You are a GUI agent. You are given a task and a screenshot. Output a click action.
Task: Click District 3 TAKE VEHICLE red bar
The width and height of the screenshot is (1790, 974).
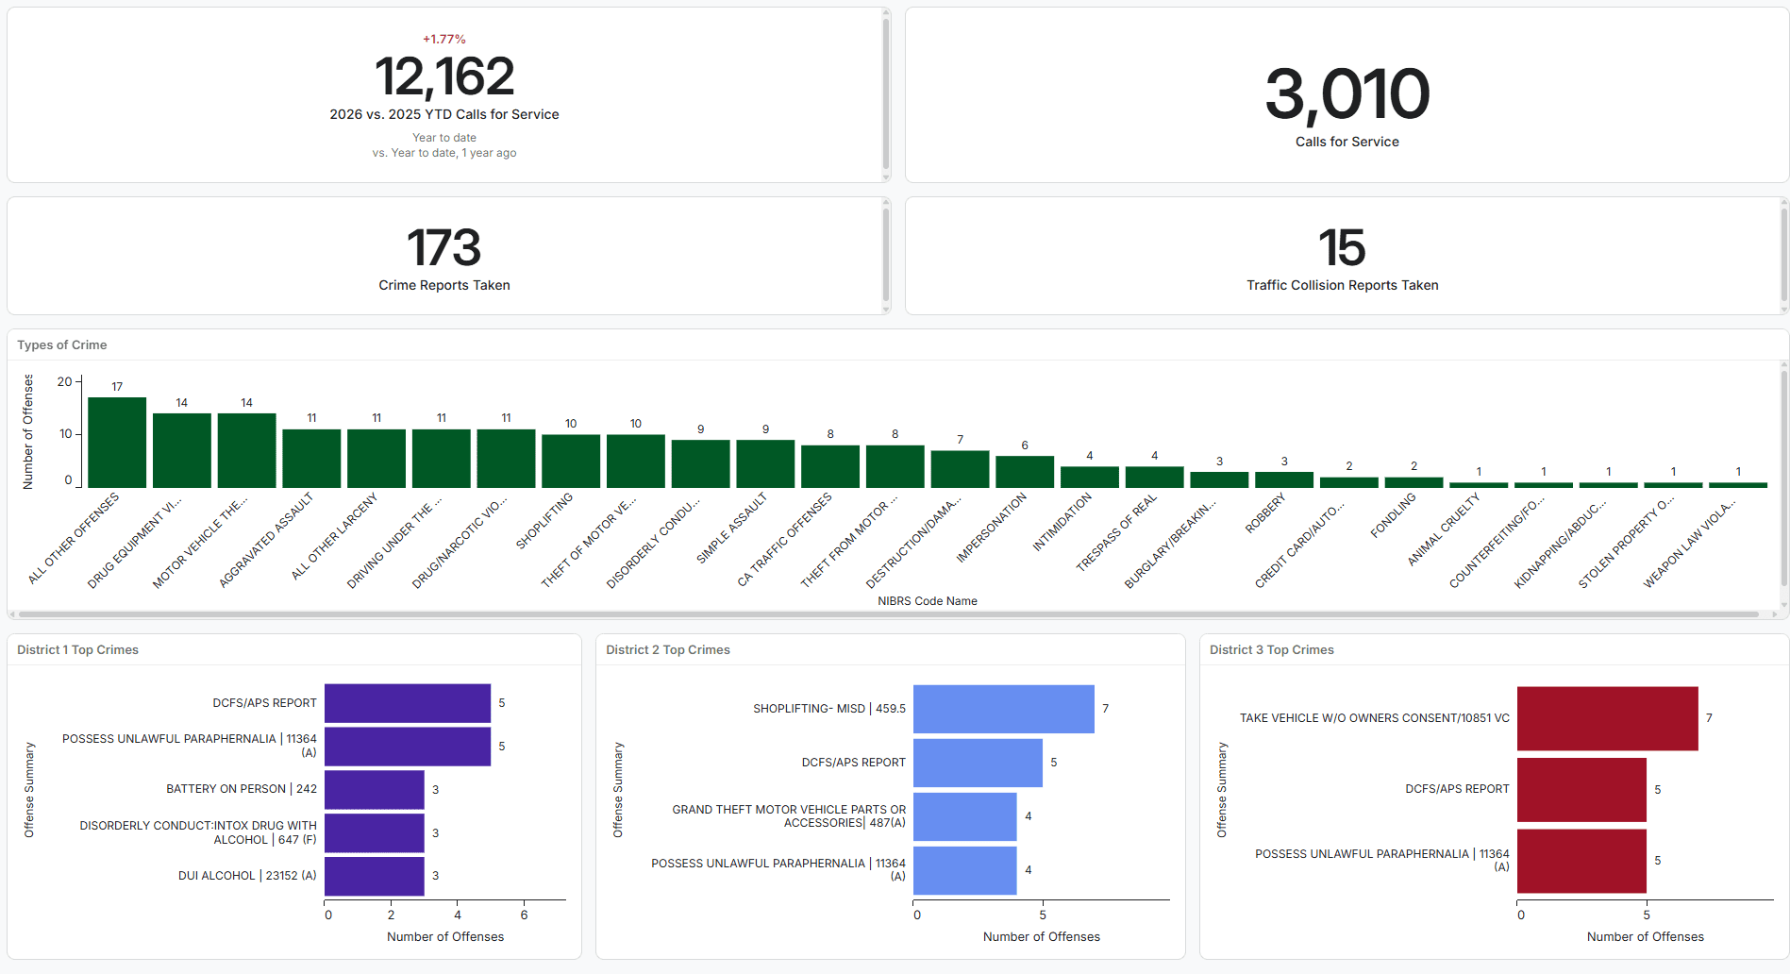click(1607, 718)
